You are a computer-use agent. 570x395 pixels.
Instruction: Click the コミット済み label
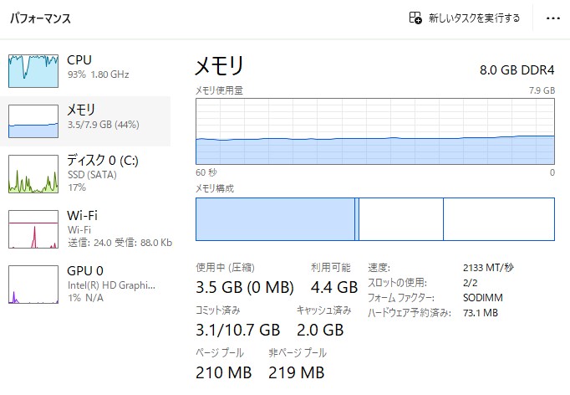[x=218, y=310]
